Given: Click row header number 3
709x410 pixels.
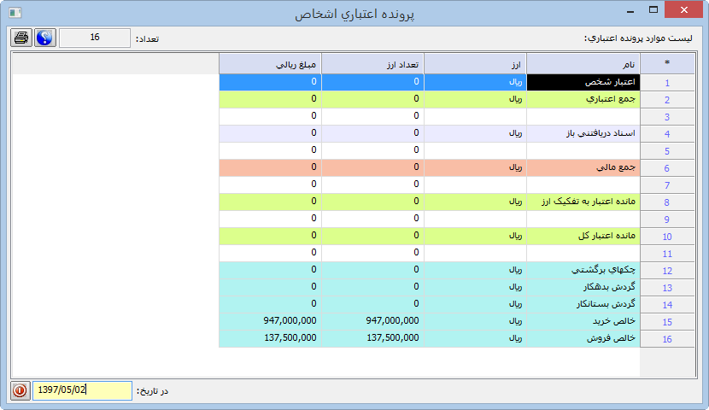Looking at the screenshot, I should [667, 117].
